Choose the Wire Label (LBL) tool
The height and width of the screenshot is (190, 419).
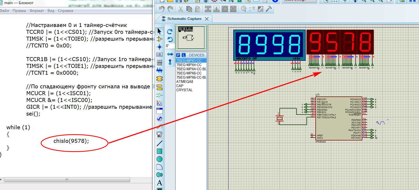pyautogui.click(x=159, y=55)
